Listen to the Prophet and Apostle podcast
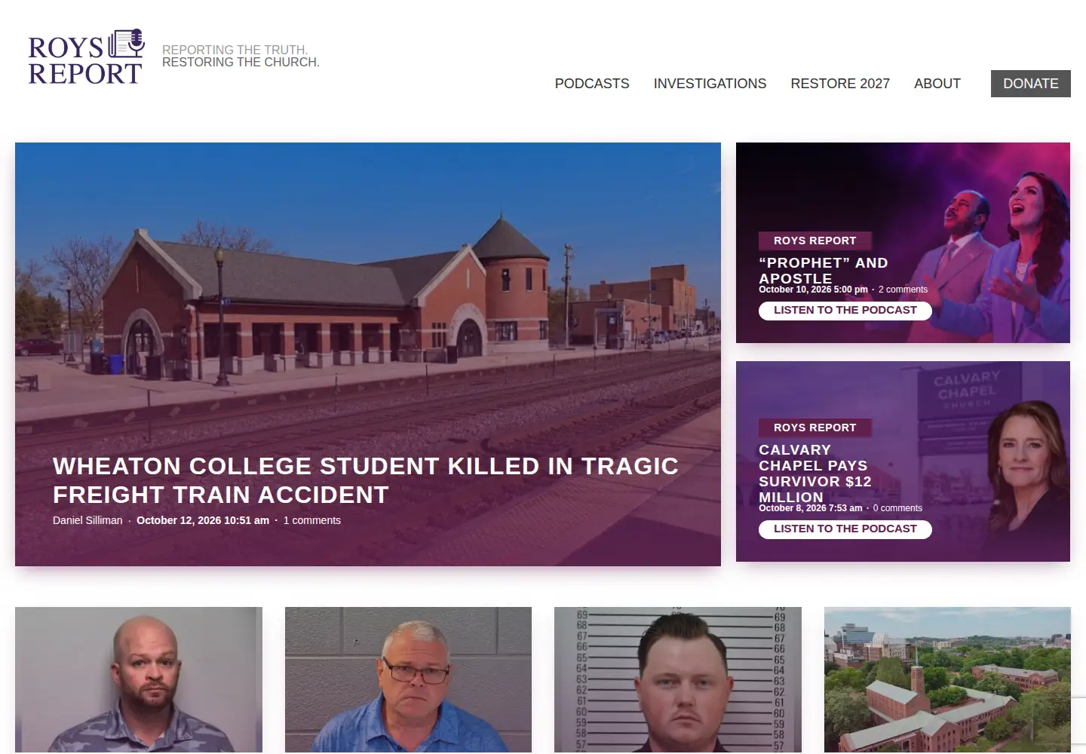This screenshot has width=1086, height=754. coord(845,311)
